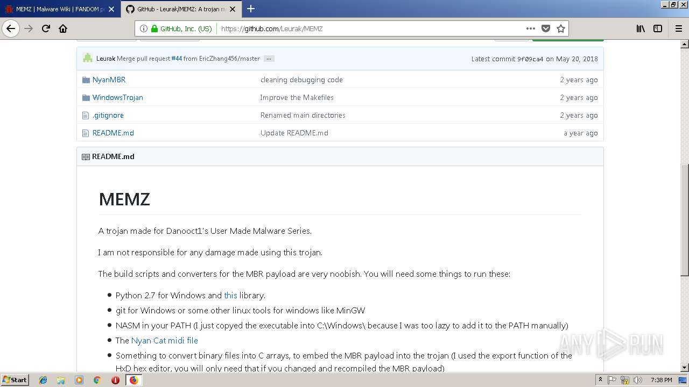Show site information for github.com
Screen dimensions: 689x387
pos(144,28)
